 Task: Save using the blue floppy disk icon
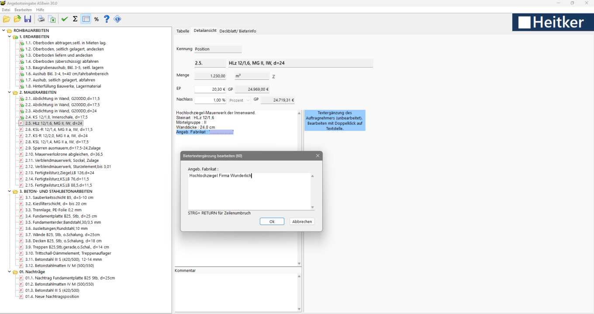pyautogui.click(x=28, y=19)
